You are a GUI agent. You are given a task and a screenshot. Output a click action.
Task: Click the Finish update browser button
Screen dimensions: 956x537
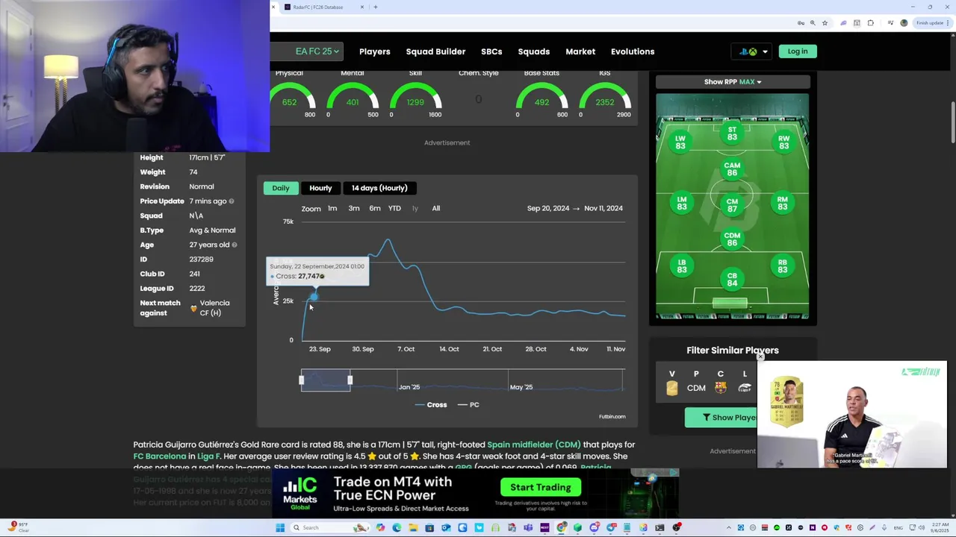point(931,23)
